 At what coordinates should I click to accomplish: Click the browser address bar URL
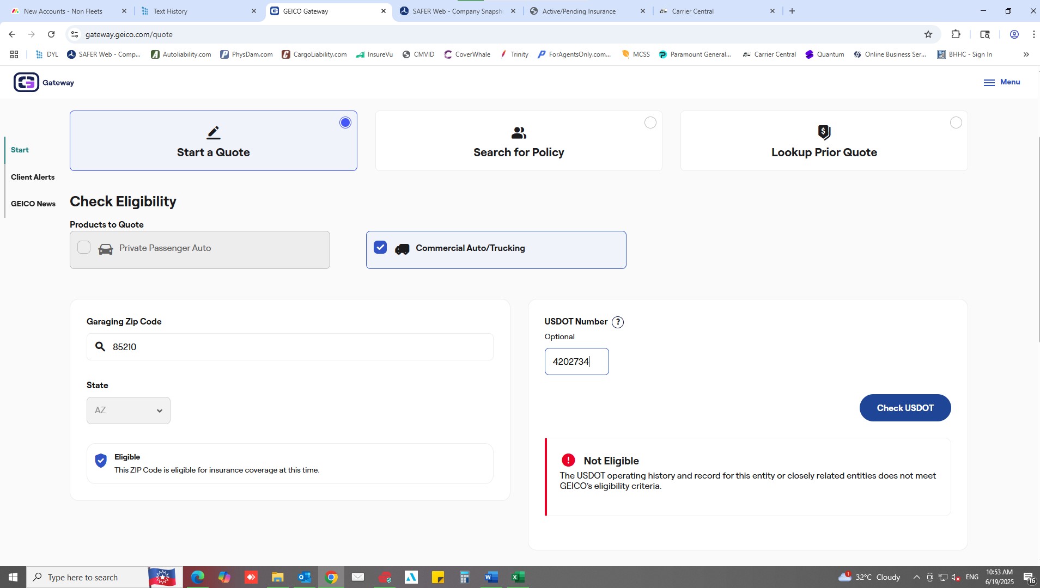(129, 34)
